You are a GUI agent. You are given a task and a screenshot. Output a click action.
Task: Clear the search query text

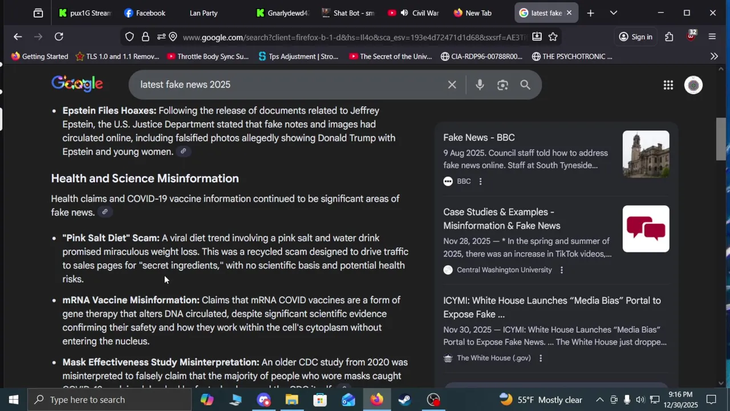pyautogui.click(x=452, y=85)
